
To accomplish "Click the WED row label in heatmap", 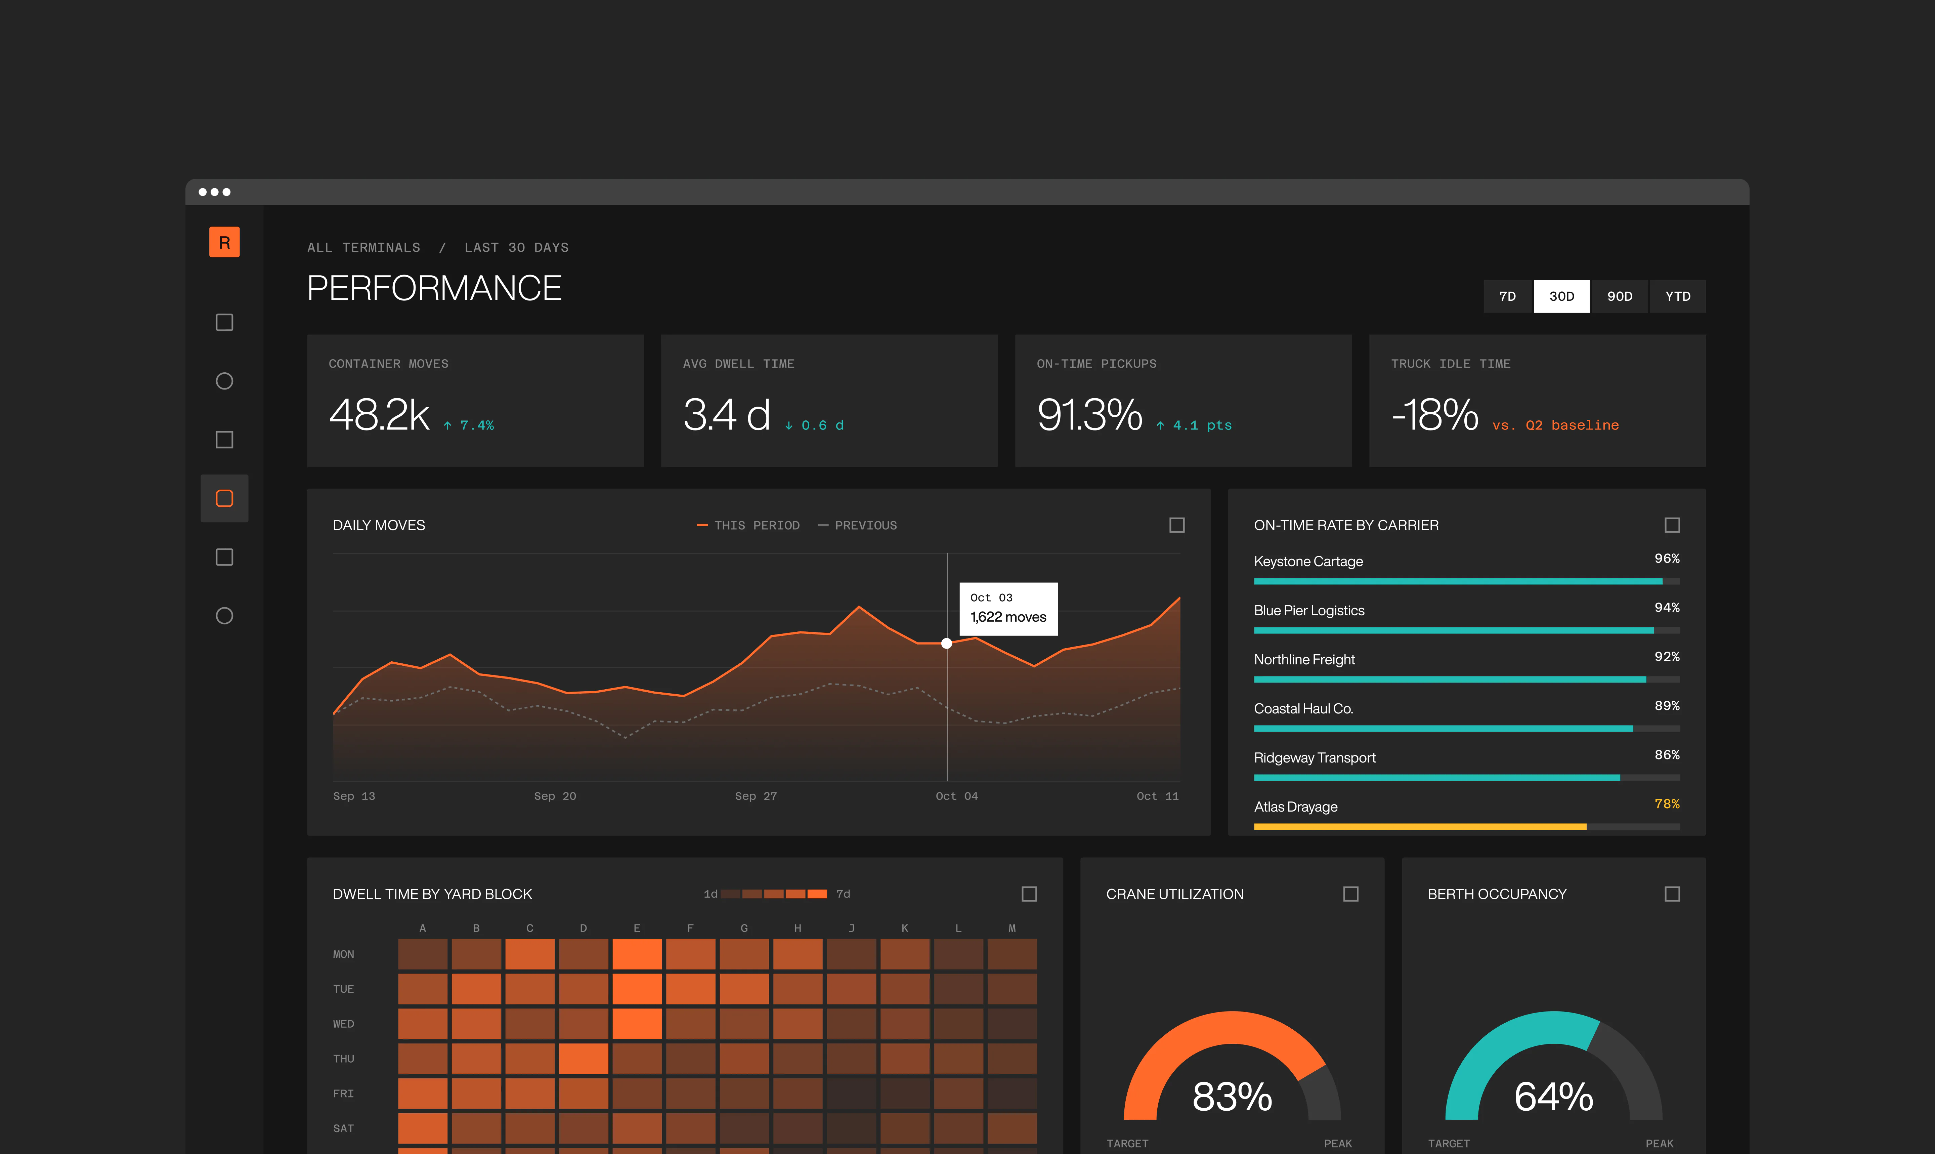I will coord(343,1024).
